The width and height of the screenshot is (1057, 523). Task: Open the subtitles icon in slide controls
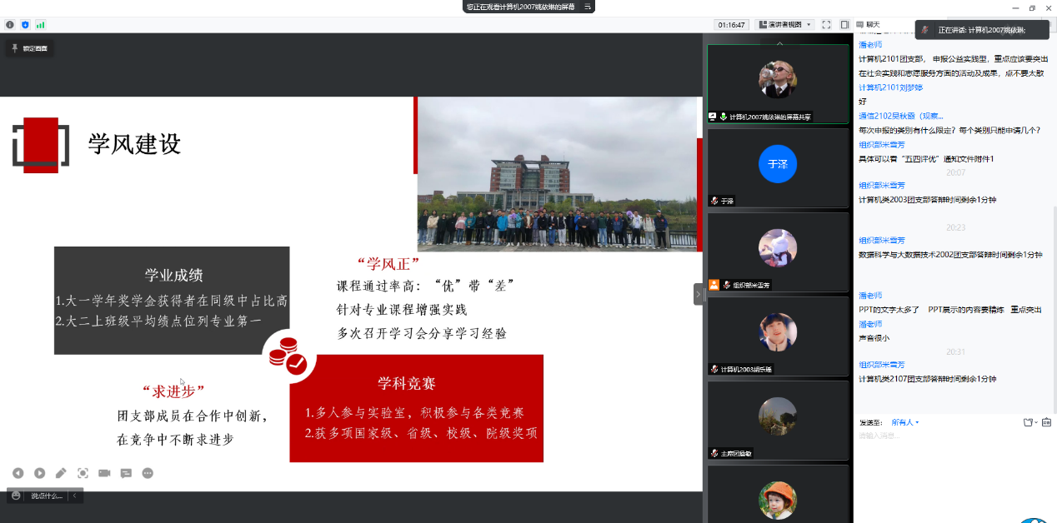click(x=126, y=473)
